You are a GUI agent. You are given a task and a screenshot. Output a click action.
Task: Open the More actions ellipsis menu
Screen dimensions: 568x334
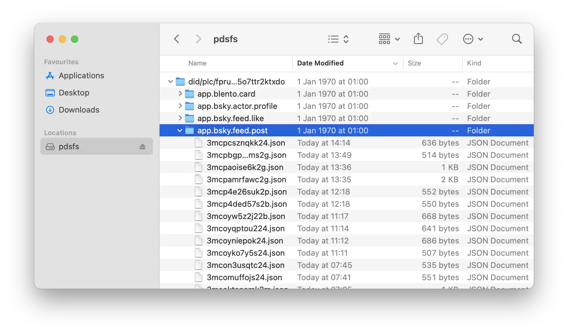click(x=472, y=39)
